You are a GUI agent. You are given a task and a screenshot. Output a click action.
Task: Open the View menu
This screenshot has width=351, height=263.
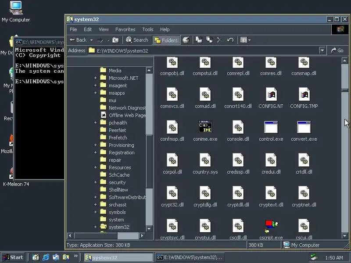(104, 29)
